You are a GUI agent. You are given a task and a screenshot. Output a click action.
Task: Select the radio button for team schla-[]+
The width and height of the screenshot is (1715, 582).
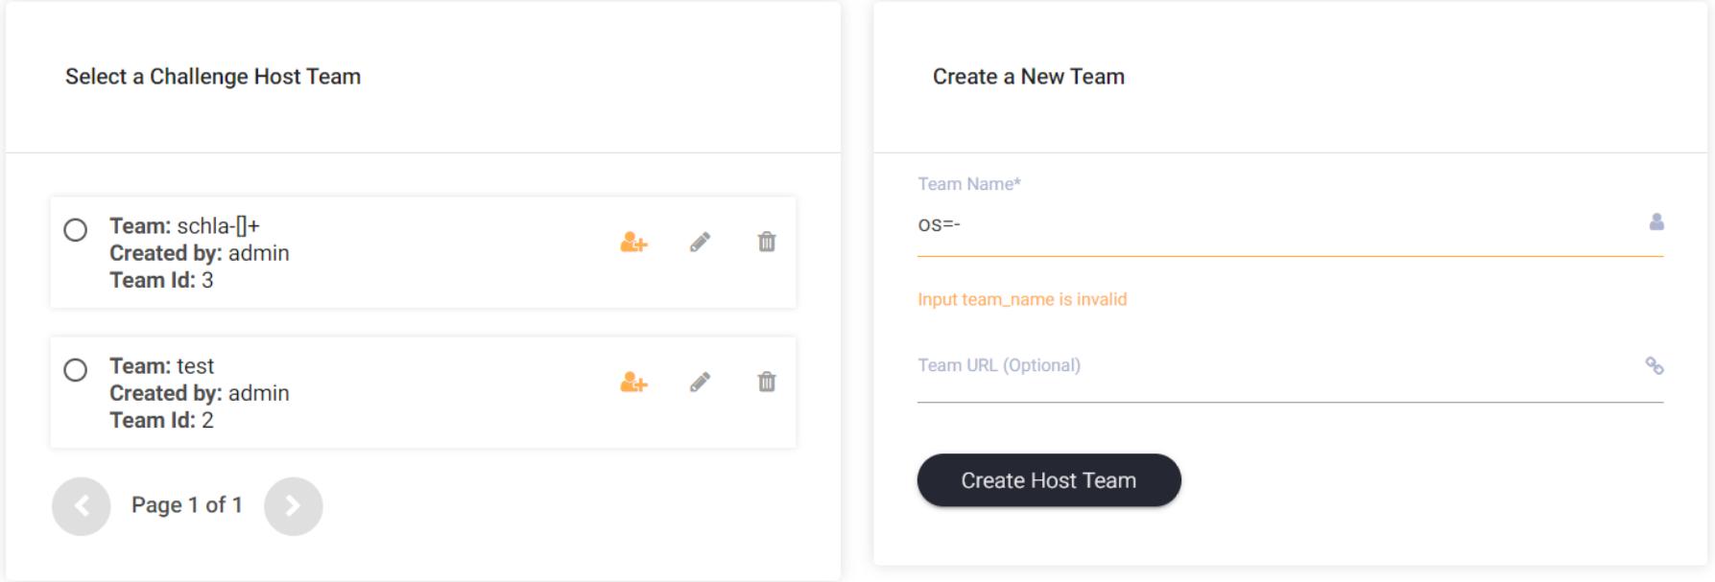coord(76,230)
